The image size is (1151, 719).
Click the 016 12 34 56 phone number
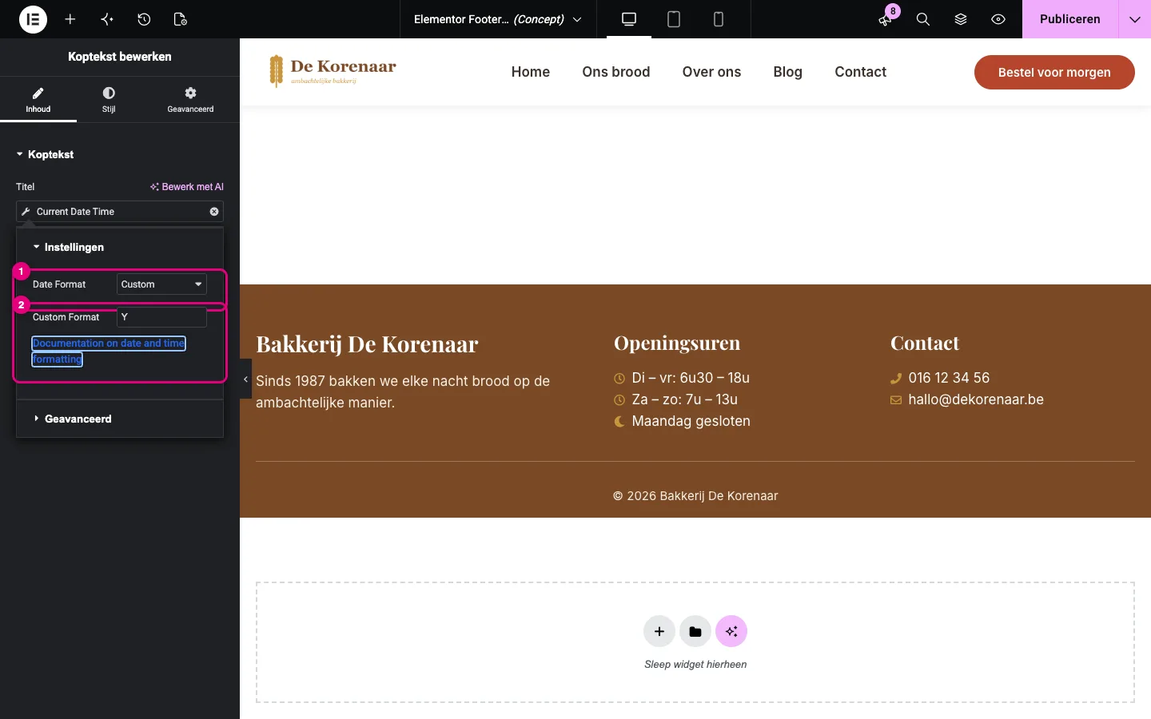(x=949, y=378)
